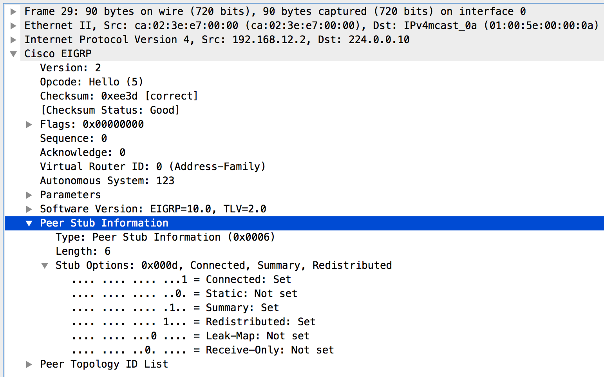Viewport: 604px width, 377px height.
Task: Expand the Parameters disclosure triangle
Action: click(29, 195)
